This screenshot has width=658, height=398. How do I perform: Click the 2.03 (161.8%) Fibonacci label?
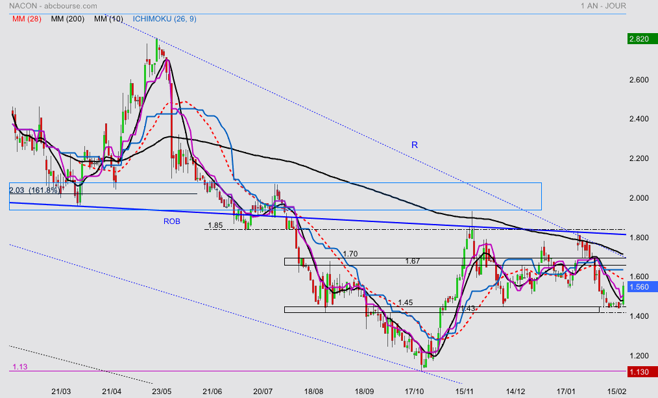[35, 190]
